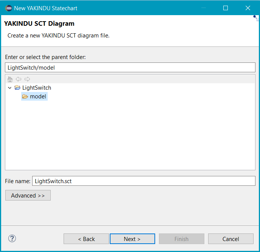Click the Eclipse icon in title bar
This screenshot has height=252, width=260.
pyautogui.click(x=9, y=8)
